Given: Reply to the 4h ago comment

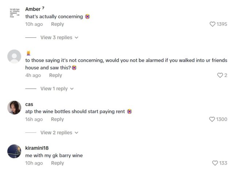Looking at the screenshot, I should pyautogui.click(x=55, y=75).
